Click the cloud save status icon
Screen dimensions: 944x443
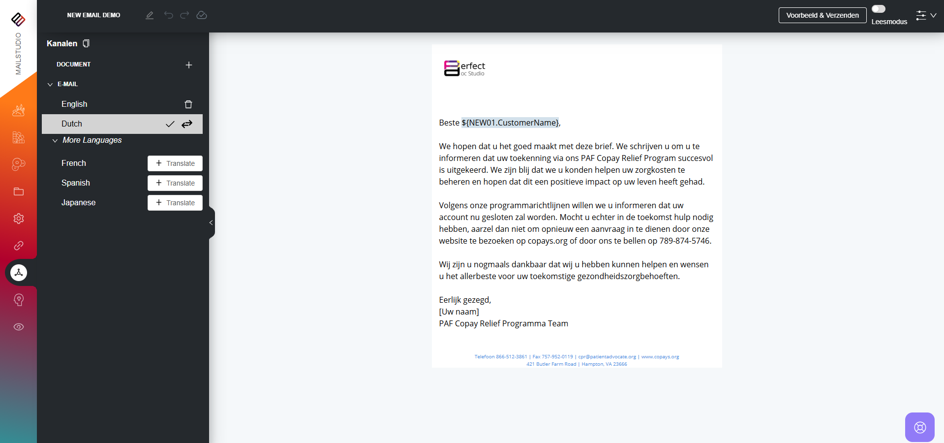click(202, 15)
